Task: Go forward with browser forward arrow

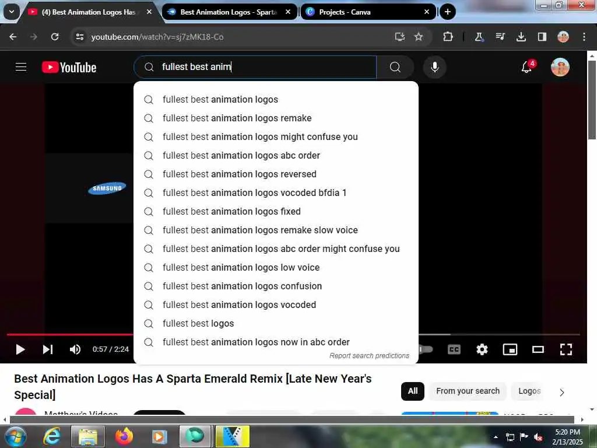Action: click(x=33, y=37)
